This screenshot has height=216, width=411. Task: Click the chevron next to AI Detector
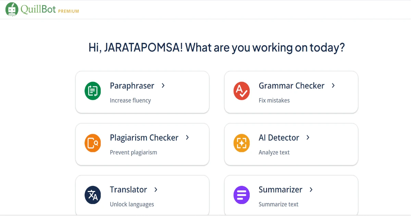coord(308,137)
